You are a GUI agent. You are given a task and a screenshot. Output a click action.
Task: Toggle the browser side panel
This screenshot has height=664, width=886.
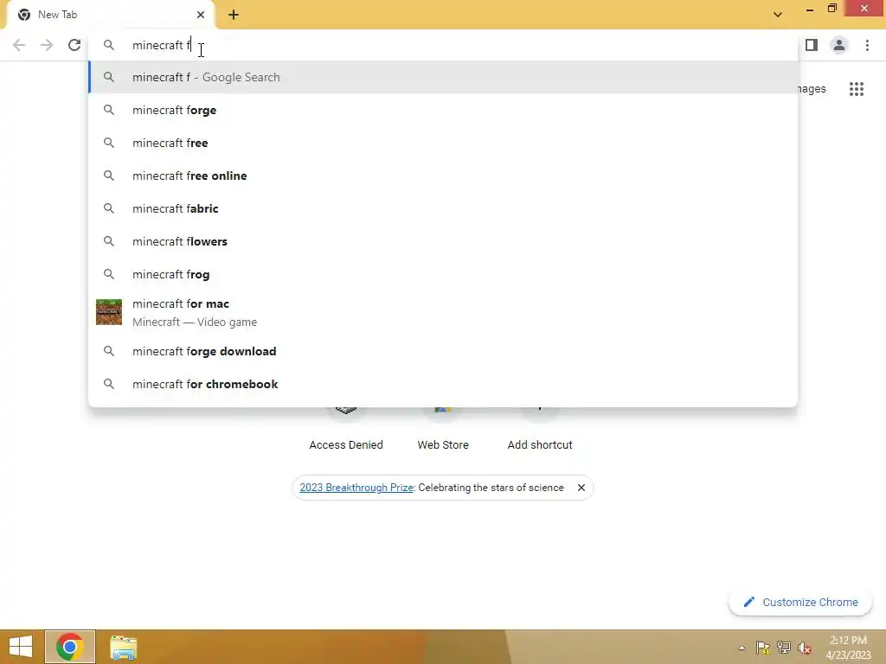click(x=812, y=45)
